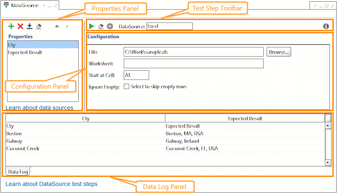This screenshot has height=196, width=337.
Task: Select the Expected Result property
Action: [x=43, y=52]
